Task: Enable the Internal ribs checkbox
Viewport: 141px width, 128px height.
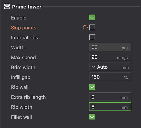Action: click(x=92, y=37)
